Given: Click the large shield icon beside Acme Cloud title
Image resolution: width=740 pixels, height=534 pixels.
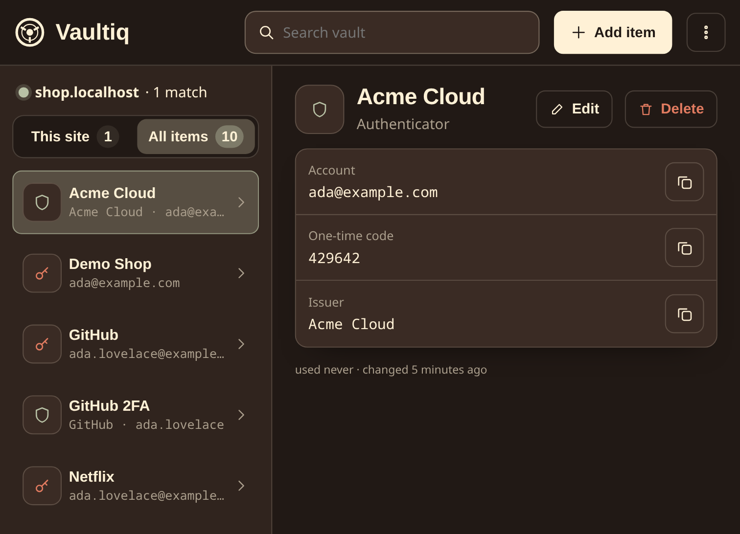Looking at the screenshot, I should coord(320,110).
